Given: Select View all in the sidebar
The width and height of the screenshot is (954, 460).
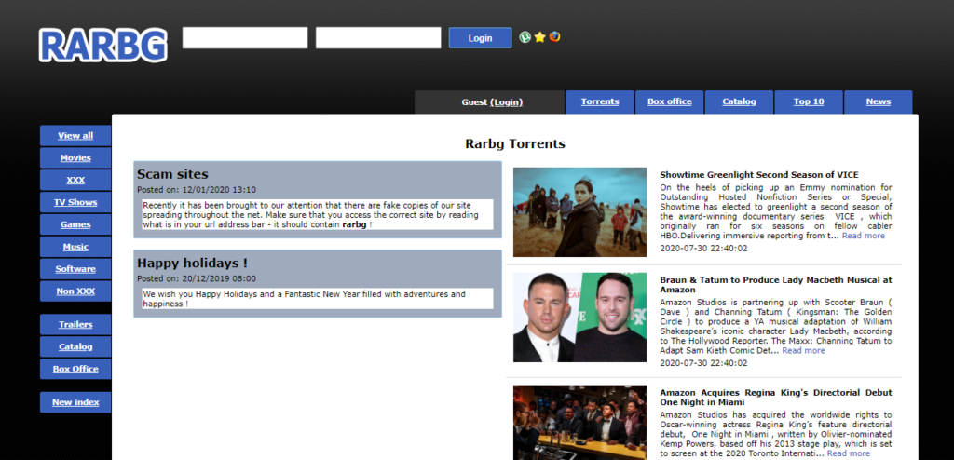Looking at the screenshot, I should click(75, 136).
